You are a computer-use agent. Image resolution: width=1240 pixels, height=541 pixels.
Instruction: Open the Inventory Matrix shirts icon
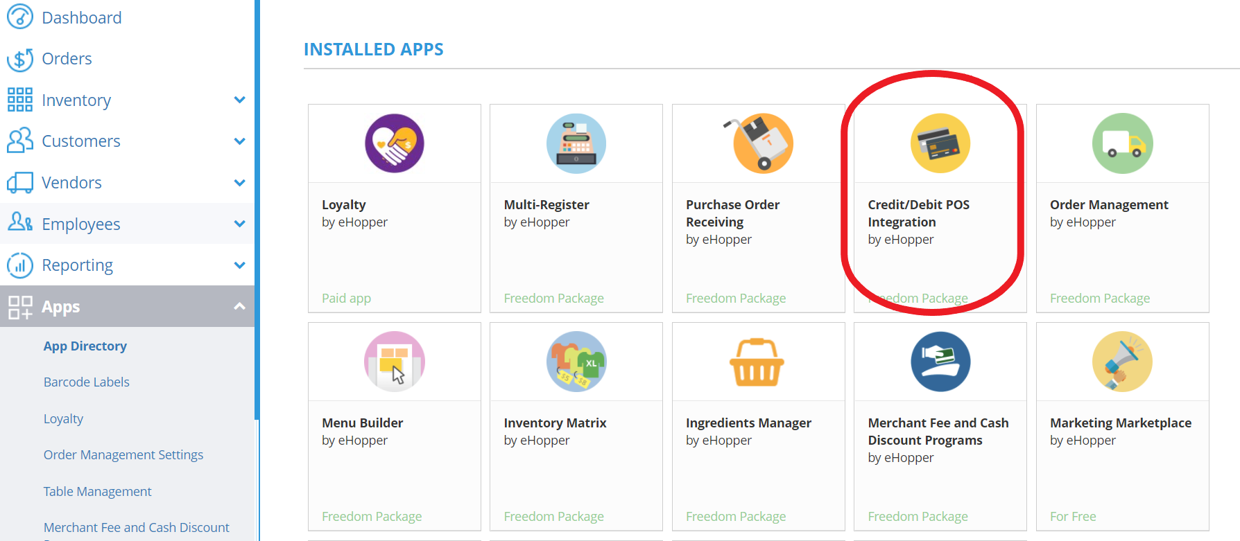(576, 362)
